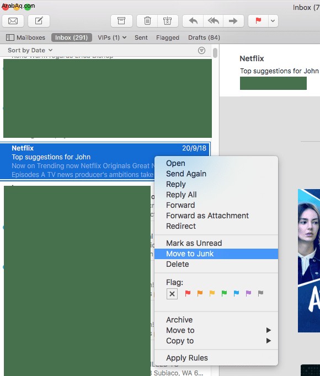The height and width of the screenshot is (376, 320).
Task: Open Drafts (84) mailbox
Action: (x=204, y=37)
